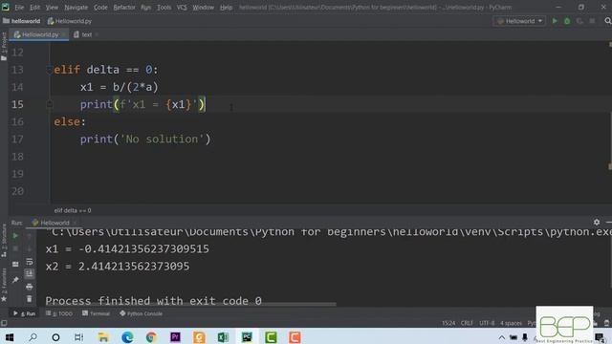Open the View menu

(x=52, y=8)
